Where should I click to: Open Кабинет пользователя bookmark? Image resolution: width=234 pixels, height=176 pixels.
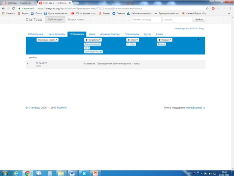tap(139, 13)
